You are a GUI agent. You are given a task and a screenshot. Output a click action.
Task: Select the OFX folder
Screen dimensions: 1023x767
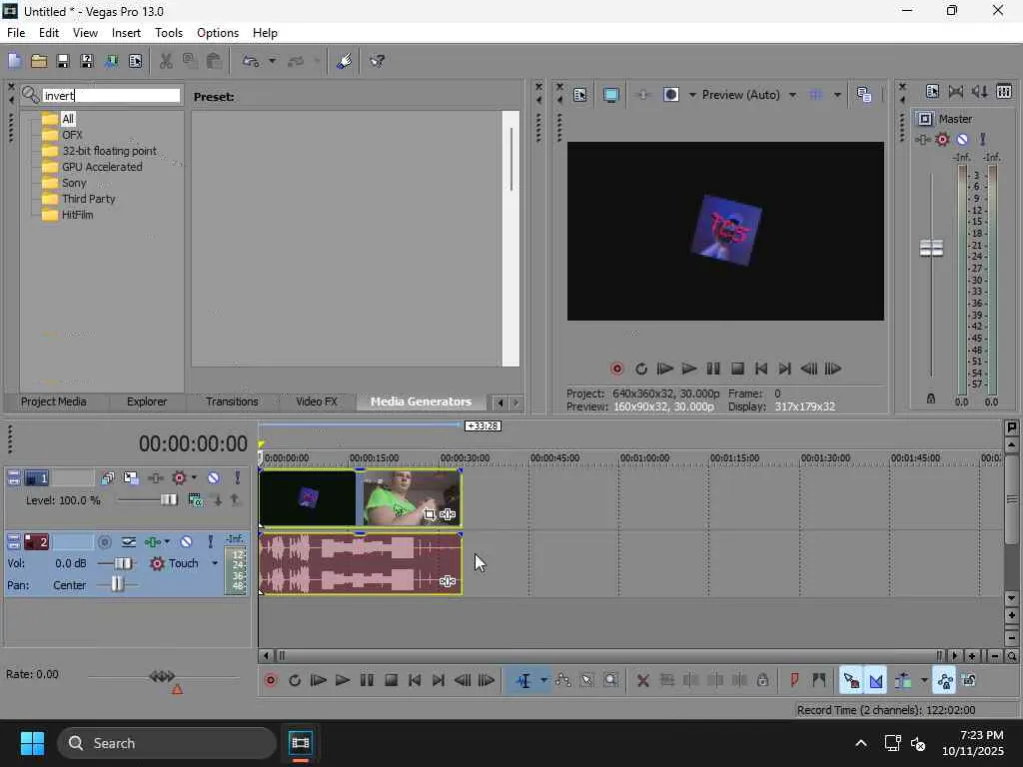[x=72, y=135]
